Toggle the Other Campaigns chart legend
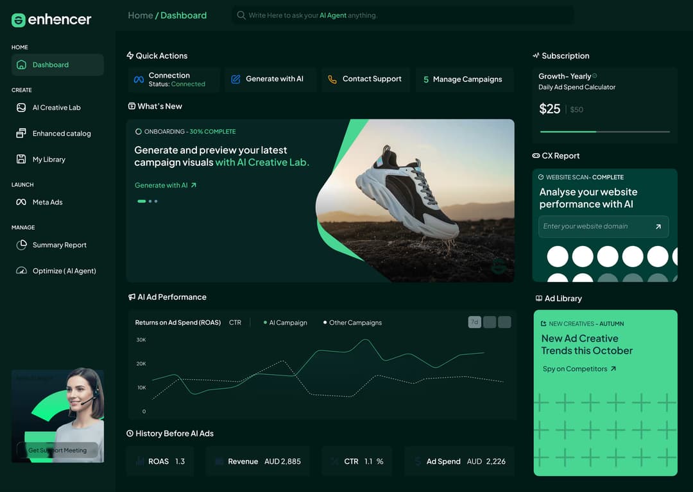 352,322
